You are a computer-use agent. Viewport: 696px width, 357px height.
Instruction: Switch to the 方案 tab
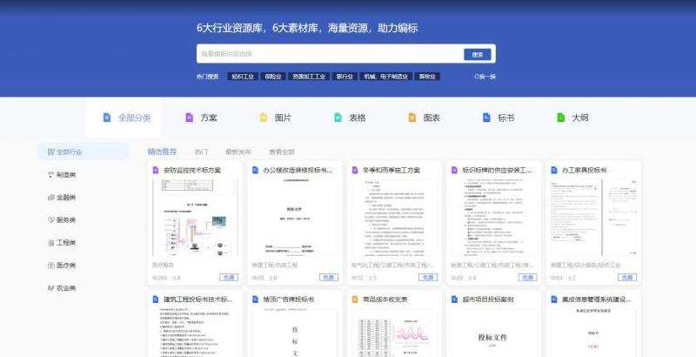point(201,118)
